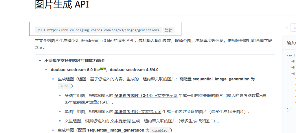Collapse the 不同模型支持的图片生成能力简介 section chevron
296x133 pixels.
(x=40, y=60)
